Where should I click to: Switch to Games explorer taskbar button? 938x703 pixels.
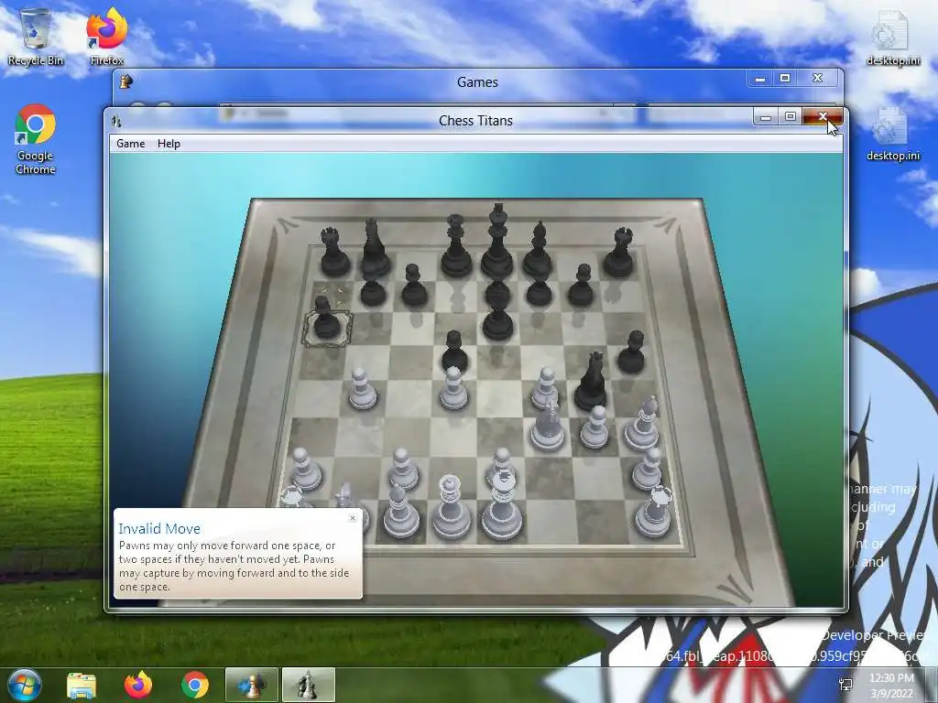click(x=251, y=685)
